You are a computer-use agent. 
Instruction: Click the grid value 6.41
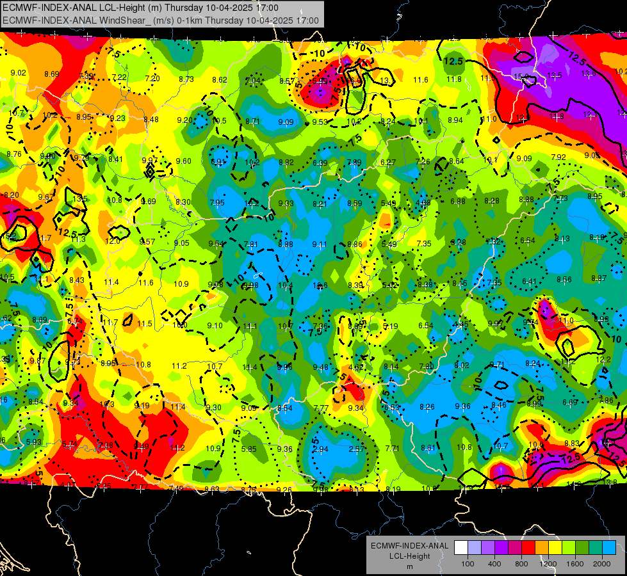click(529, 282)
